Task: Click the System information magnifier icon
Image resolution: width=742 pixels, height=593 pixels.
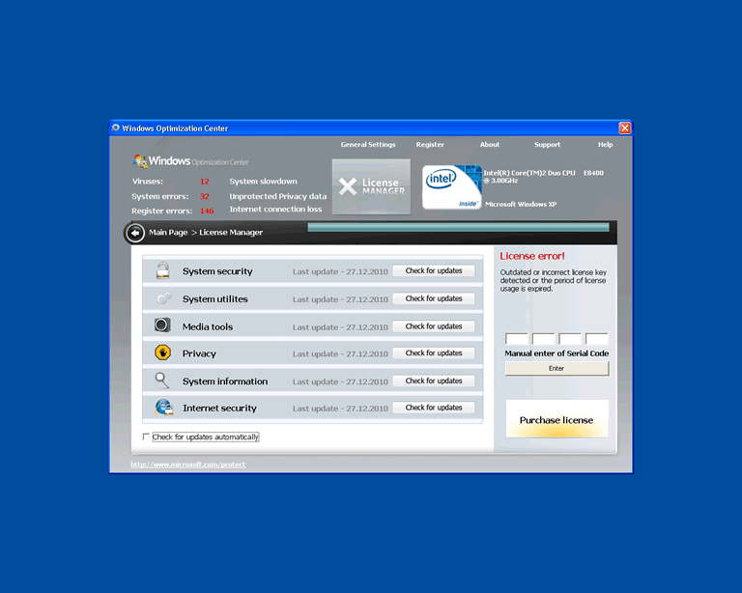Action: pos(163,381)
